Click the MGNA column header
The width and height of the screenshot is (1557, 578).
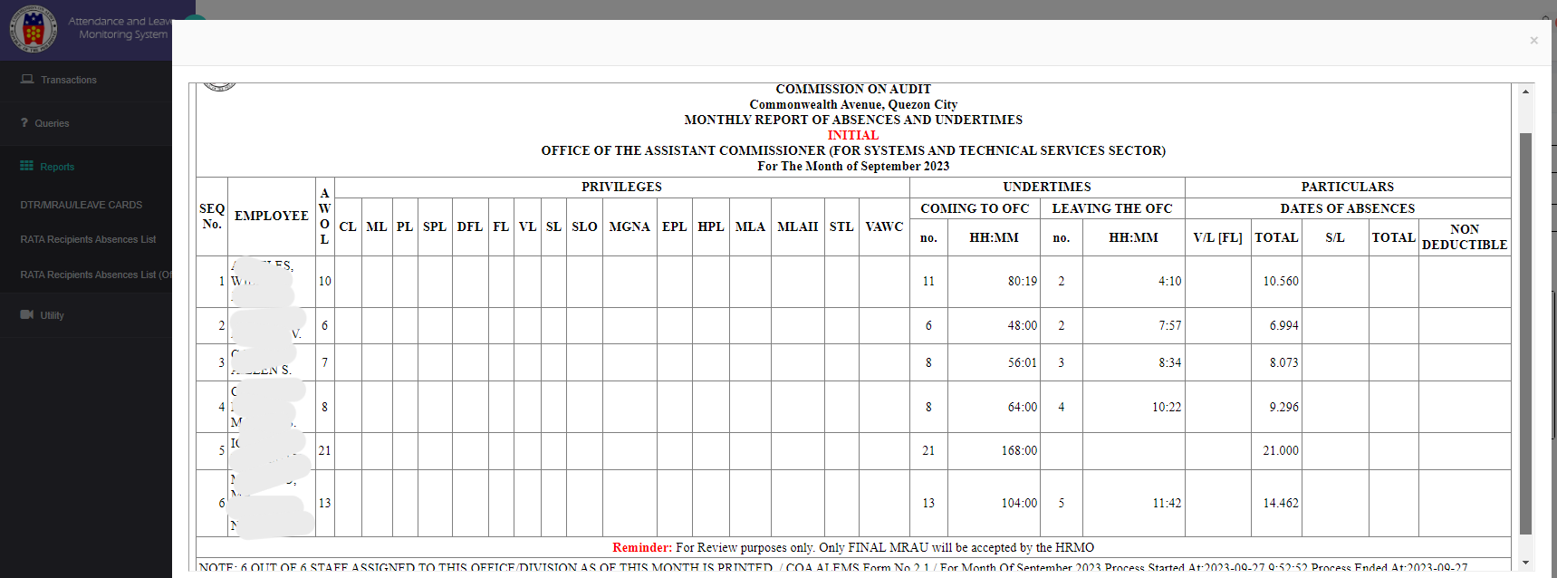(x=630, y=226)
